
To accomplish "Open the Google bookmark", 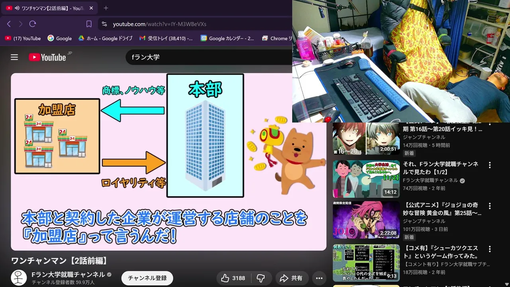I will [x=60, y=38].
